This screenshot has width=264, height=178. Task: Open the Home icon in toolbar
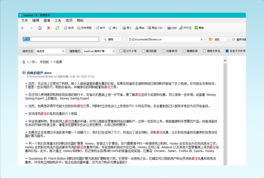(x=40, y=28)
